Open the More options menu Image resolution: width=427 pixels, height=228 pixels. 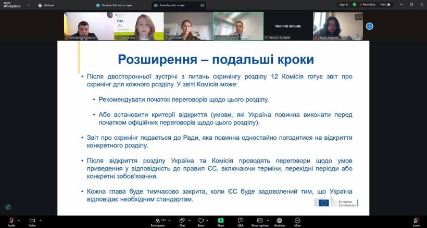[297, 221]
